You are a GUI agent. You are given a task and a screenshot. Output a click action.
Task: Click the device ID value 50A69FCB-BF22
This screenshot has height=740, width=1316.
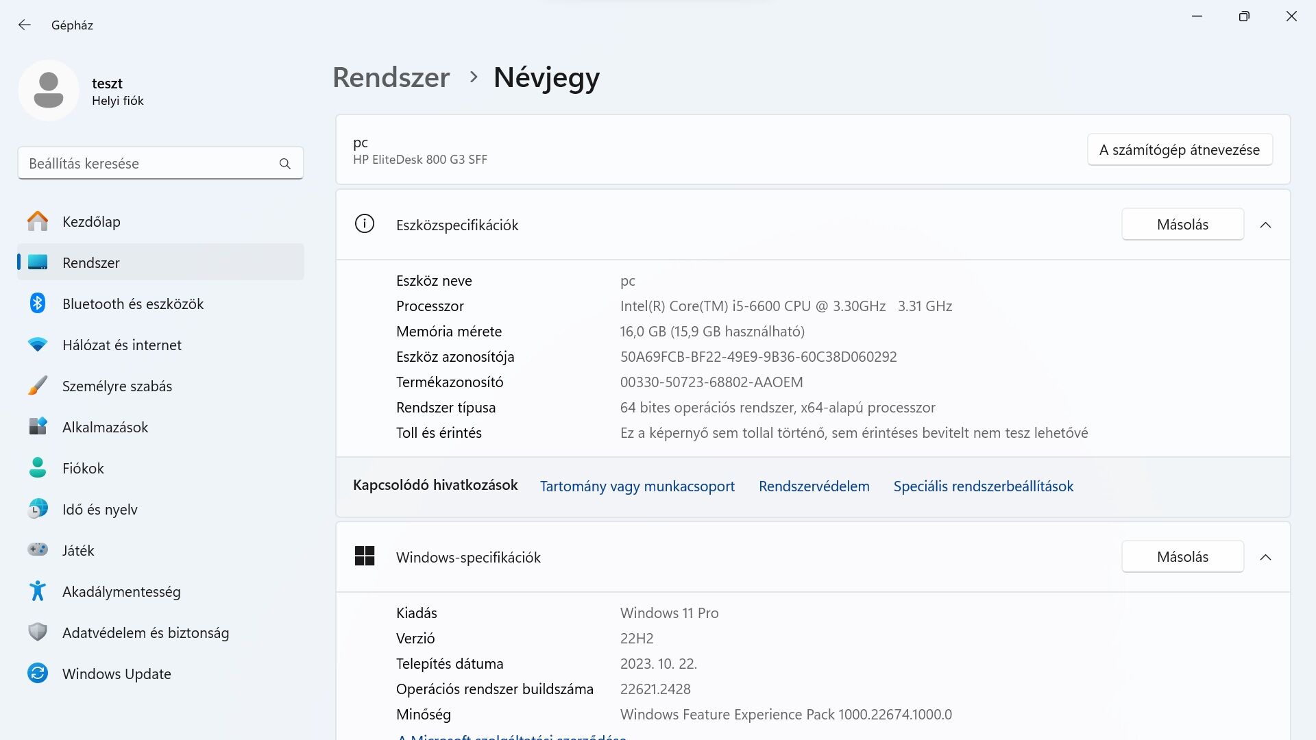pos(758,357)
